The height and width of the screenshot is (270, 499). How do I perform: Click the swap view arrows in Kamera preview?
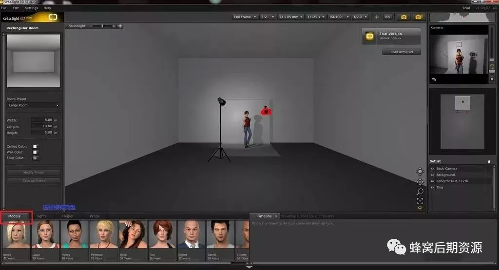[x=434, y=79]
